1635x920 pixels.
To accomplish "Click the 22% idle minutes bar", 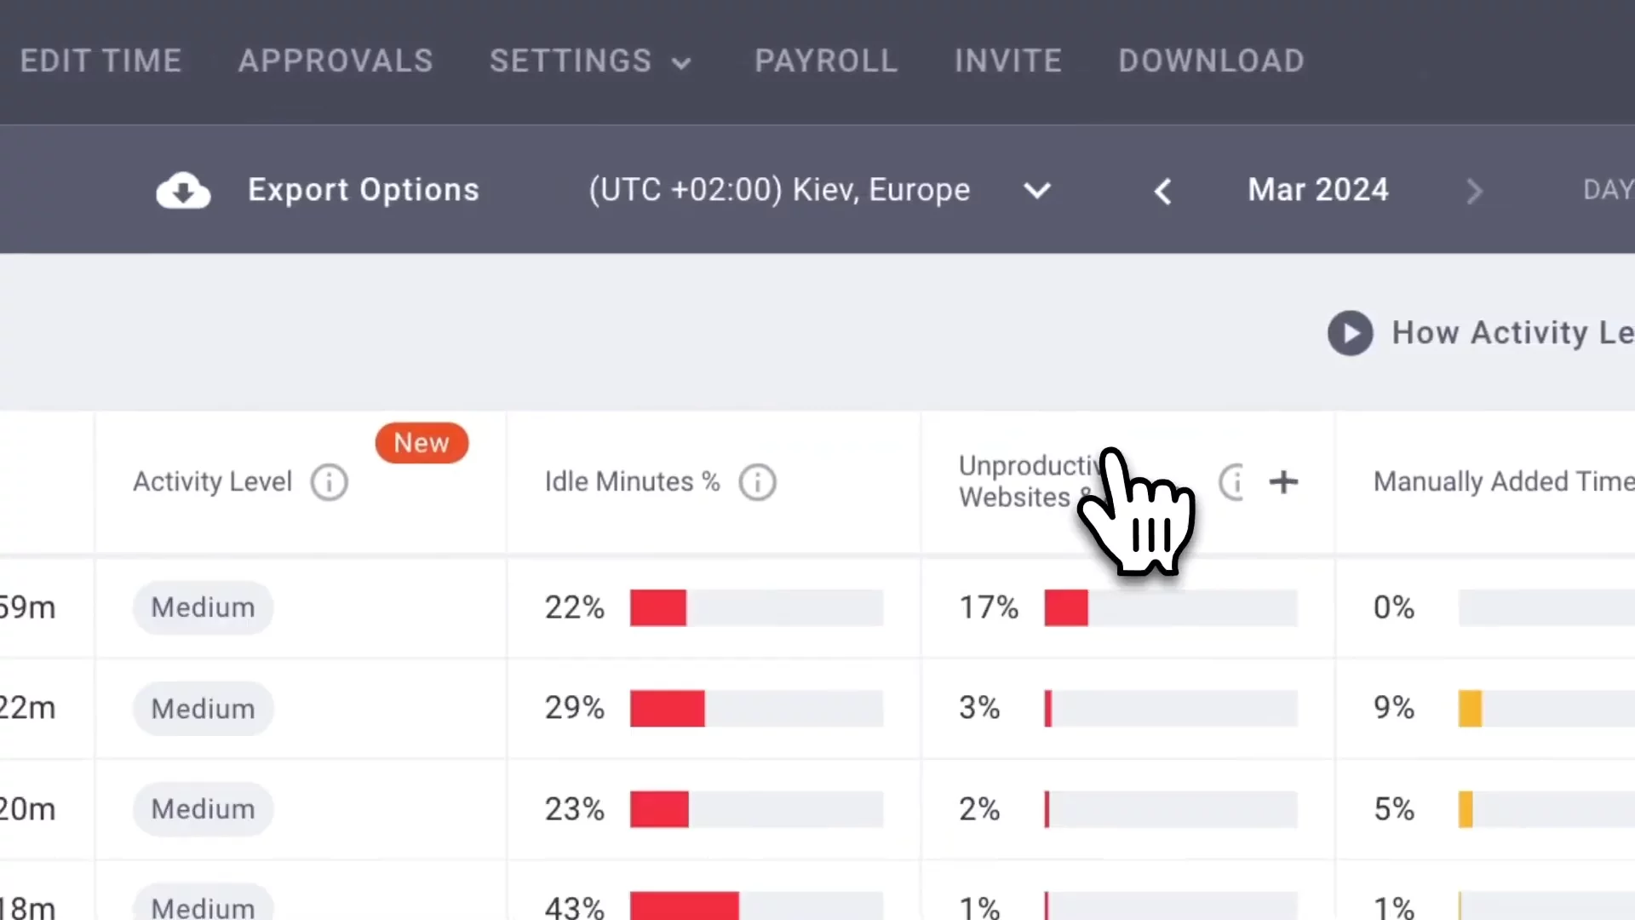I will (755, 608).
